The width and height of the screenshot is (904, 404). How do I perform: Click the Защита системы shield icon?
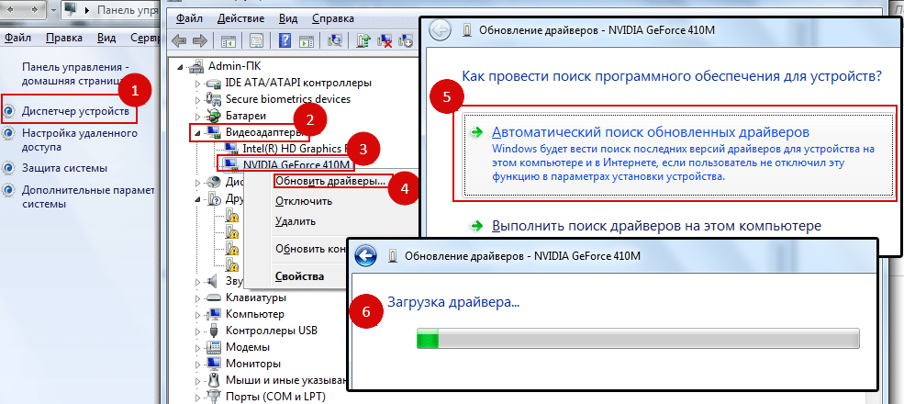pyautogui.click(x=9, y=168)
